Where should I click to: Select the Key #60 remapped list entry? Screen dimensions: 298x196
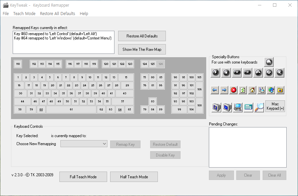55,34
